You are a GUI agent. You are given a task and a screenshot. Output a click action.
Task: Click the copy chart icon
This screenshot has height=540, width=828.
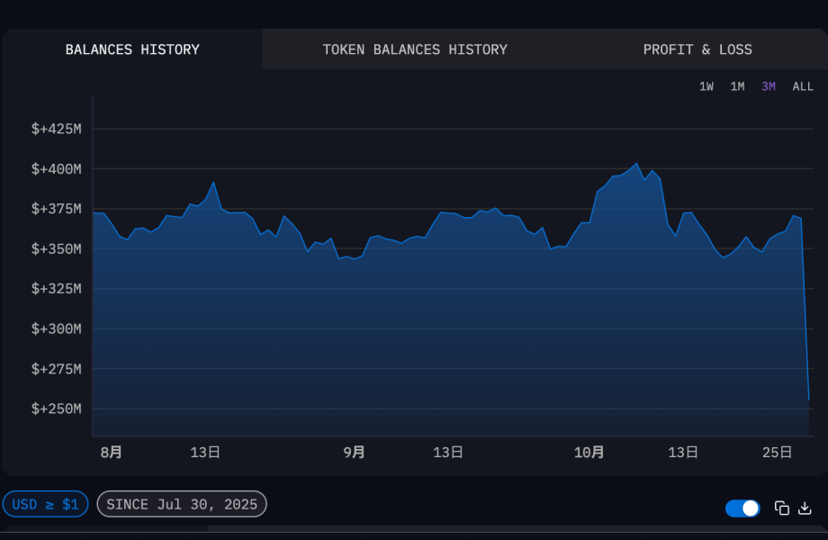point(783,508)
